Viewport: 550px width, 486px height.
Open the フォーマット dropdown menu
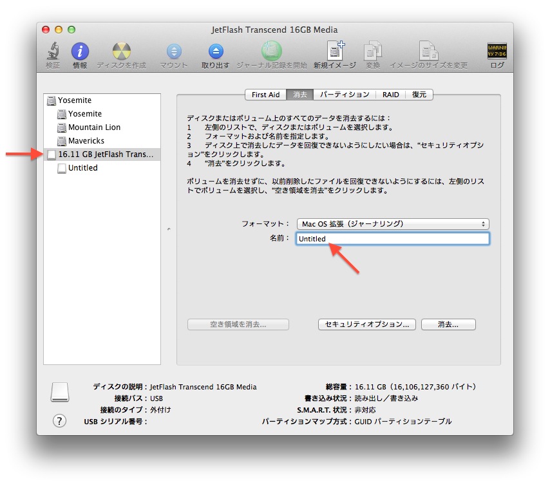(393, 224)
